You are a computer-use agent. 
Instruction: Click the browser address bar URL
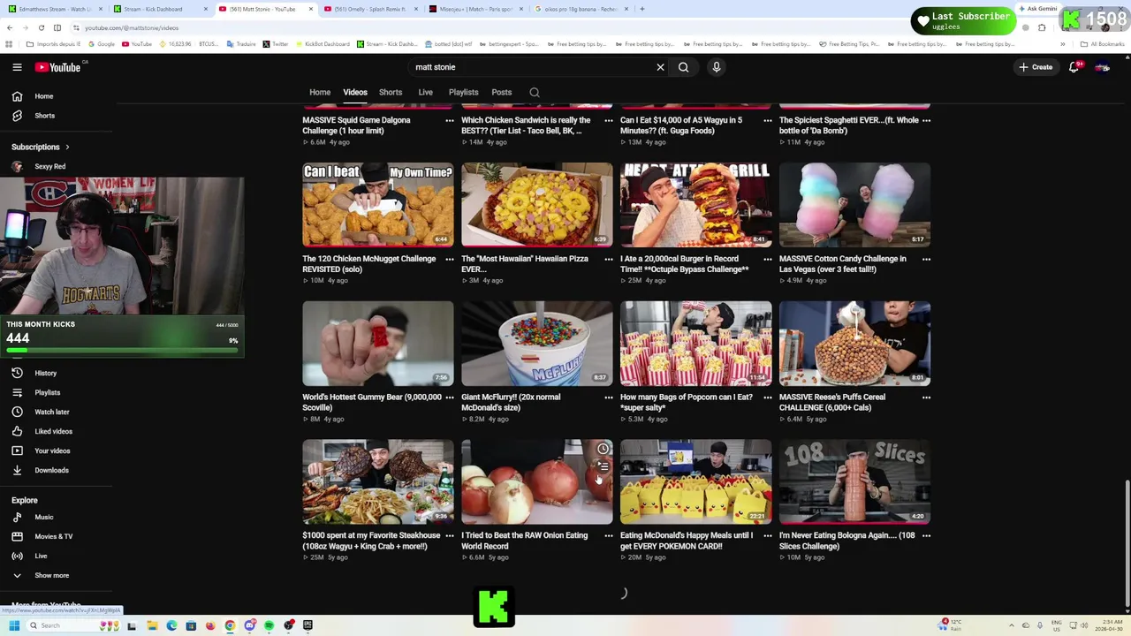tap(132, 27)
